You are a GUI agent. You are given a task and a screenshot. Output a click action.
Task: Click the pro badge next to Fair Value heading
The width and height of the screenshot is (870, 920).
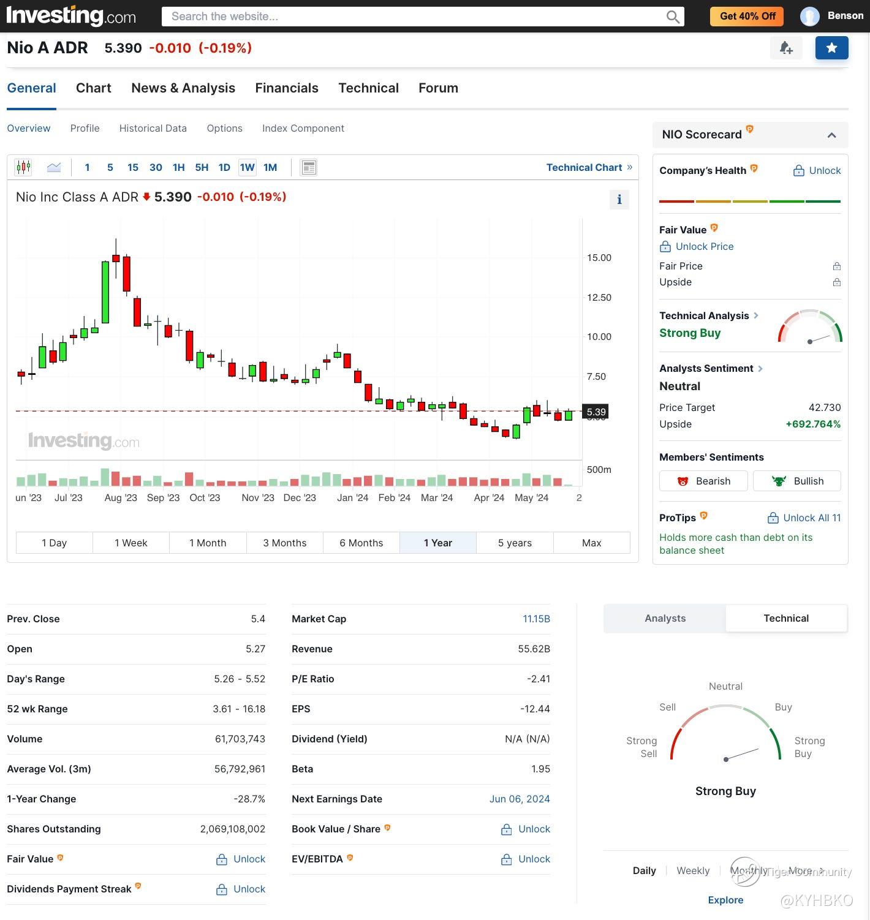pos(714,228)
